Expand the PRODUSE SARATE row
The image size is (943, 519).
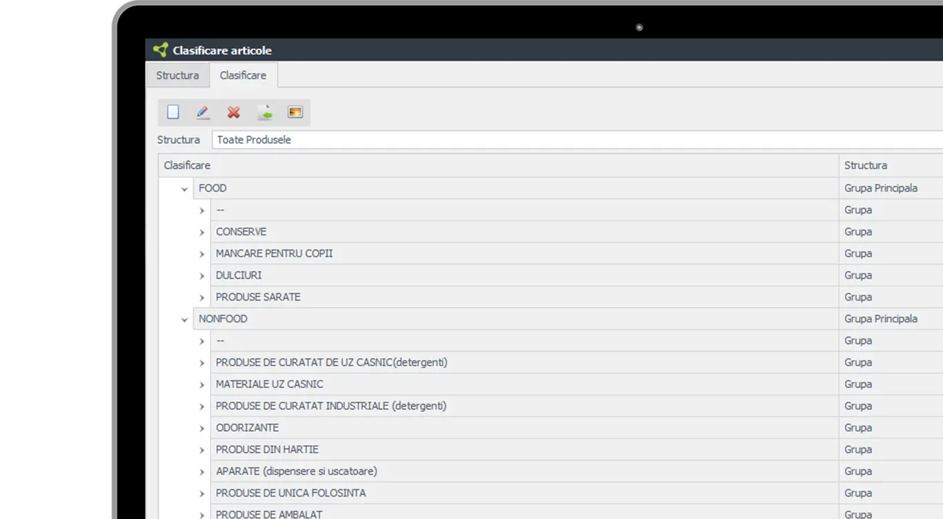(x=202, y=298)
